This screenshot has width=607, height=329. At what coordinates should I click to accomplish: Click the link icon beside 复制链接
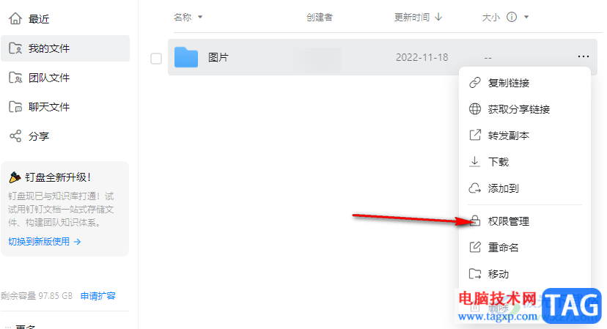[475, 83]
